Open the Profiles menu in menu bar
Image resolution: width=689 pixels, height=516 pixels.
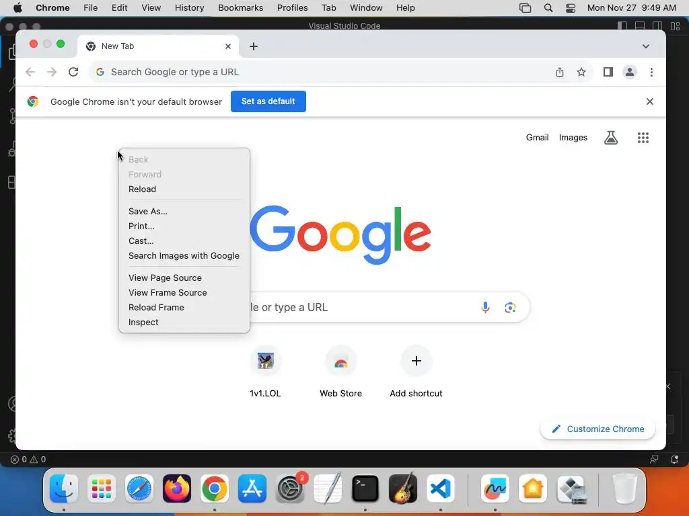292,8
